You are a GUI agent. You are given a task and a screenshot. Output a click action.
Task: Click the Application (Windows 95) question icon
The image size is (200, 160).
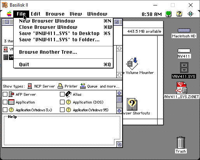click(x=68, y=110)
